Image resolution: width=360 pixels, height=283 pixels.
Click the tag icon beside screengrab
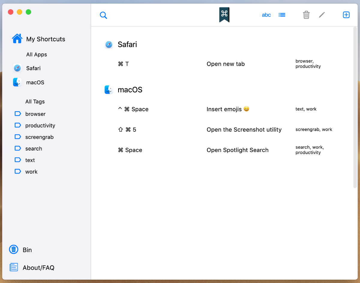coord(18,137)
